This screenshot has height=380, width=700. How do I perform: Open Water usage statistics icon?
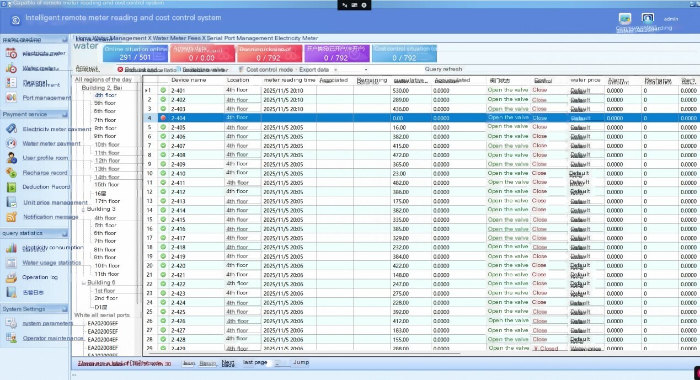click(x=11, y=263)
